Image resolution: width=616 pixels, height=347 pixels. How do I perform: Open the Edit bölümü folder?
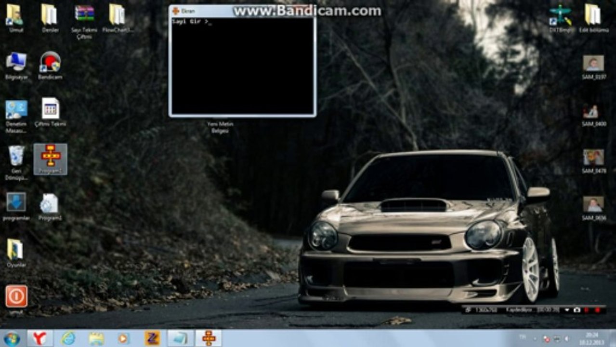point(593,18)
